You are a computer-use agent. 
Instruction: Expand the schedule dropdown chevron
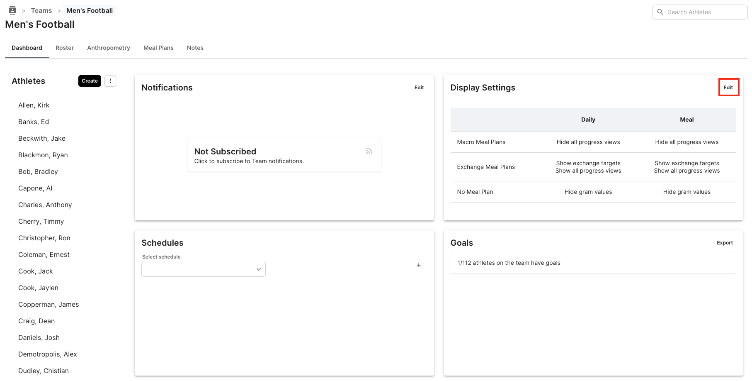click(x=258, y=269)
